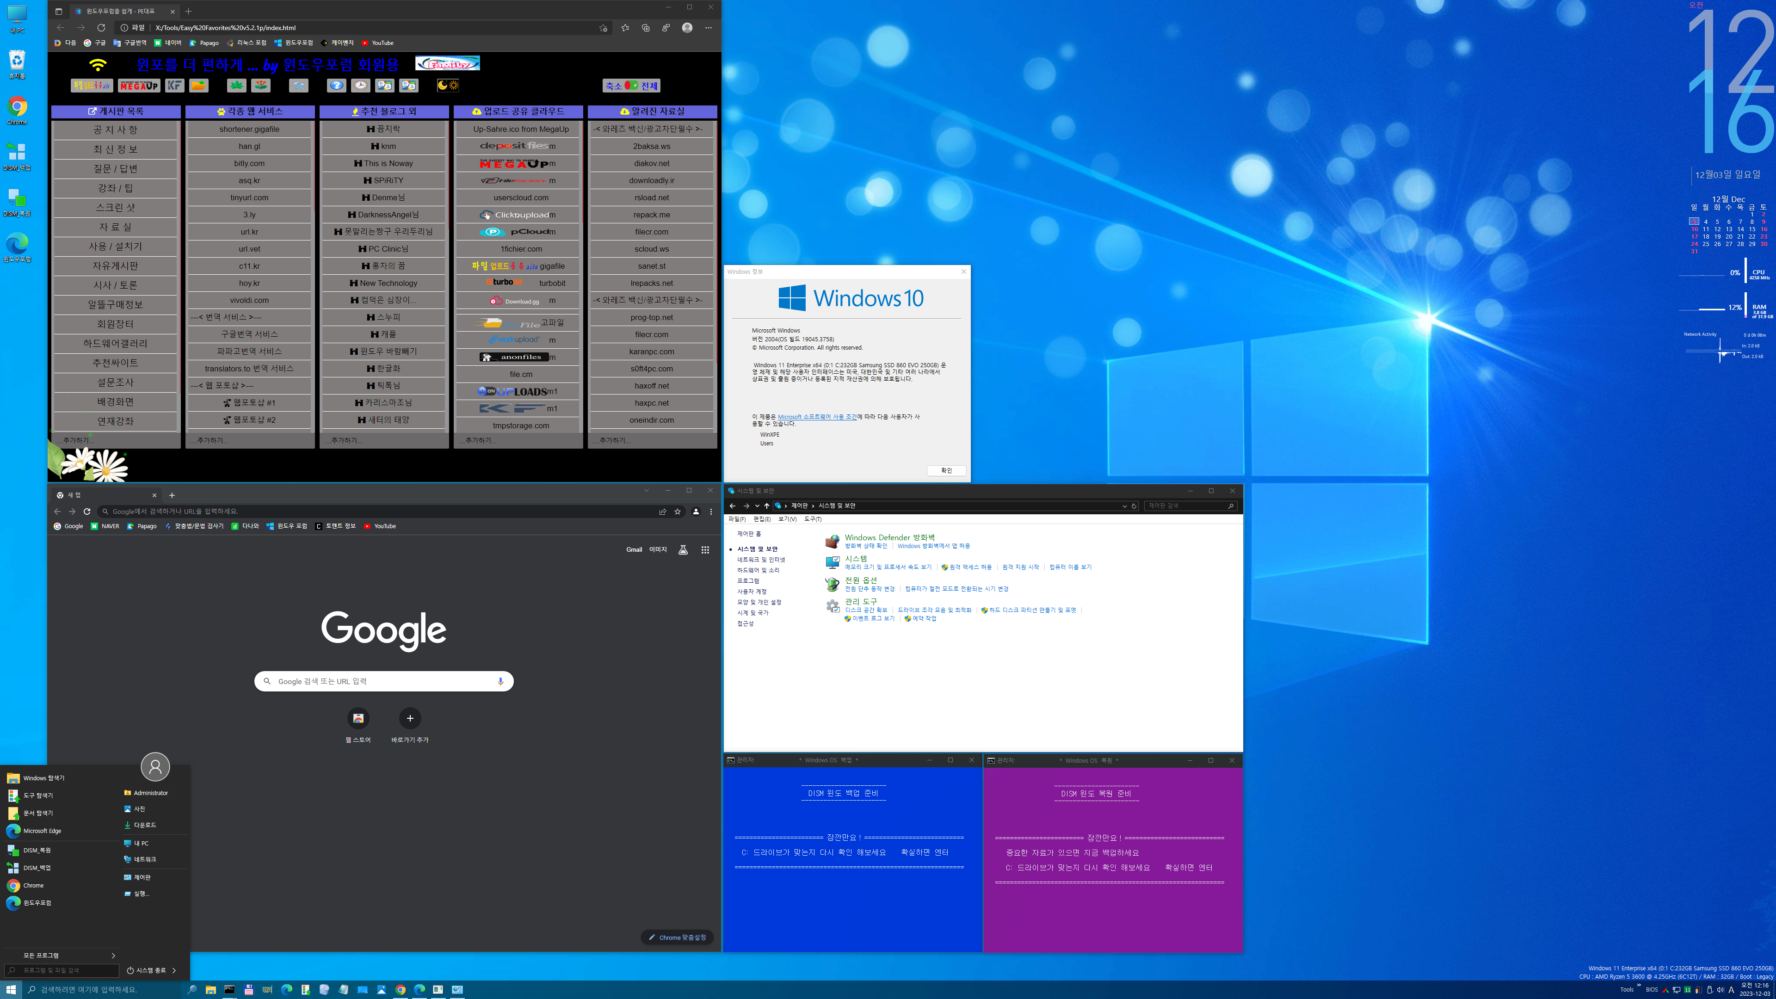Image resolution: width=1776 pixels, height=999 pixels.
Task: Click the clock icon in forum toolbar
Action: click(x=361, y=86)
